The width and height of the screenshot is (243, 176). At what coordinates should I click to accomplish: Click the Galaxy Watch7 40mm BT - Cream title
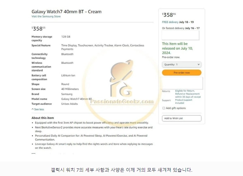pos(66,12)
